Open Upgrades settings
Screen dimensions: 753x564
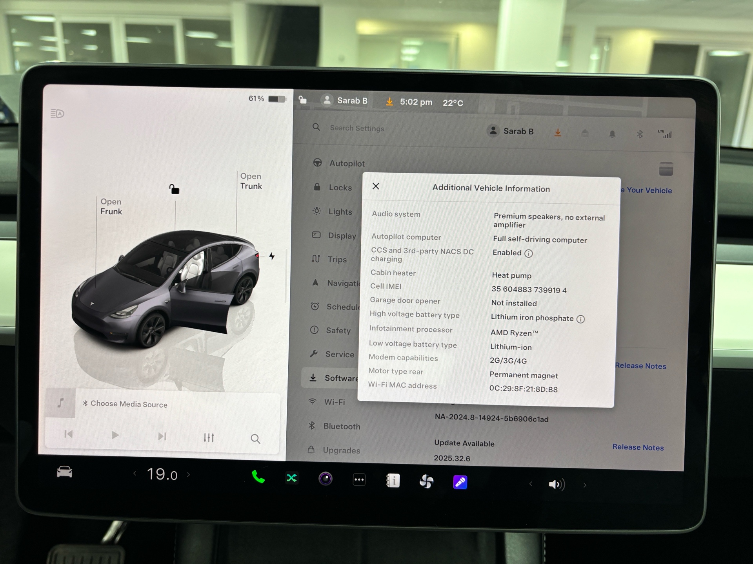[x=333, y=450]
